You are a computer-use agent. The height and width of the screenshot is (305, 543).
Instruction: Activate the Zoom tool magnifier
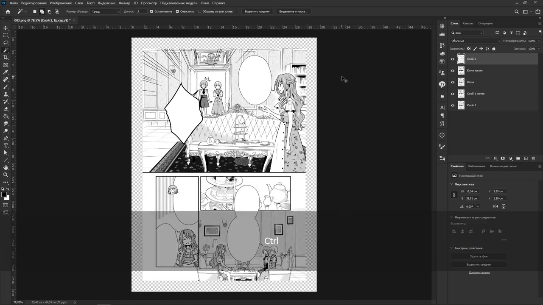pyautogui.click(x=6, y=175)
